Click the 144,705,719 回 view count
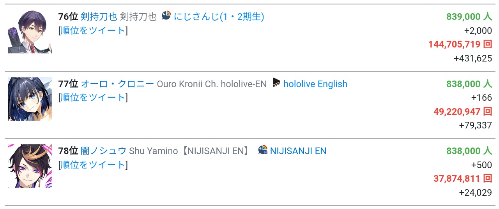499x209 pixels. pyautogui.click(x=460, y=44)
